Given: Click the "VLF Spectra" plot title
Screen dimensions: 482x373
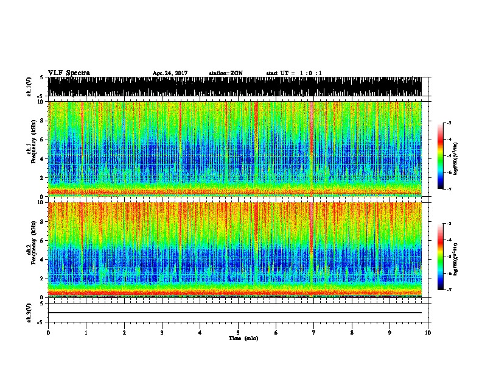Looking at the screenshot, I should pyautogui.click(x=69, y=73).
